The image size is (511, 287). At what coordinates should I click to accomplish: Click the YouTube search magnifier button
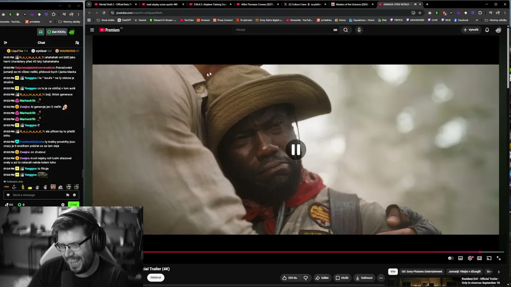point(346,30)
